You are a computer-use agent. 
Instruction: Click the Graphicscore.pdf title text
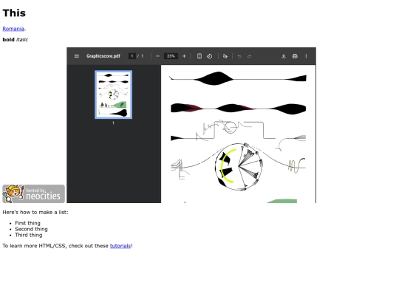103,56
